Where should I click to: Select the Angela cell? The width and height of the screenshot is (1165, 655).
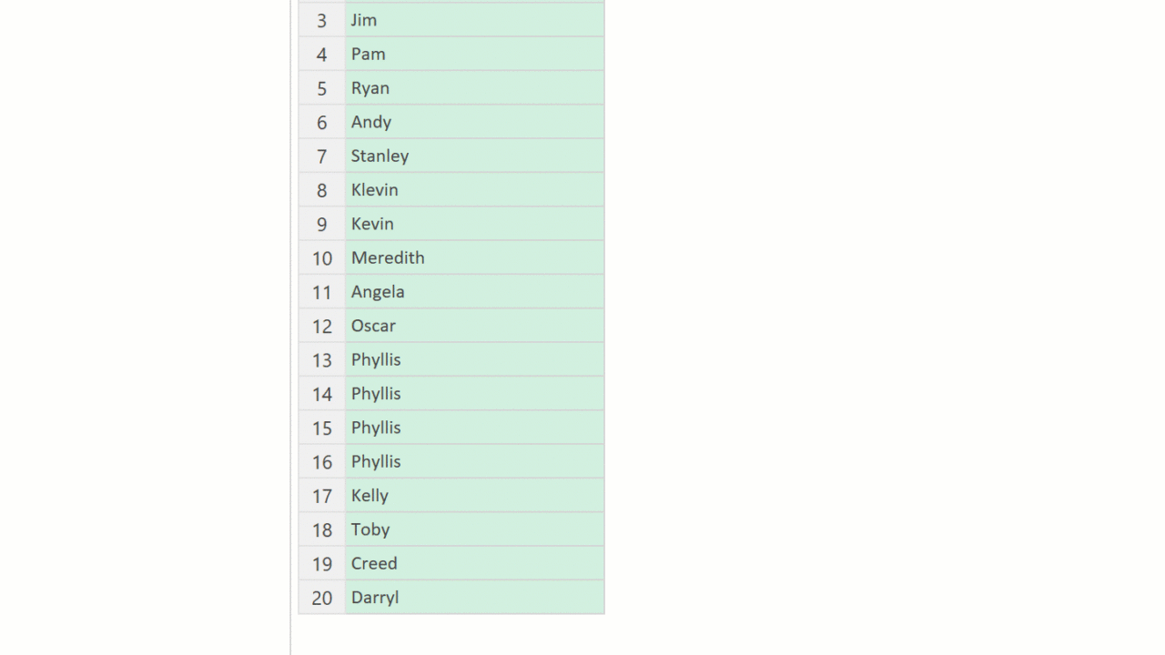pos(474,292)
